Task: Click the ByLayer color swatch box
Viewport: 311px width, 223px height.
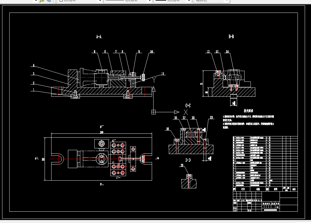Action: tap(61, 1)
